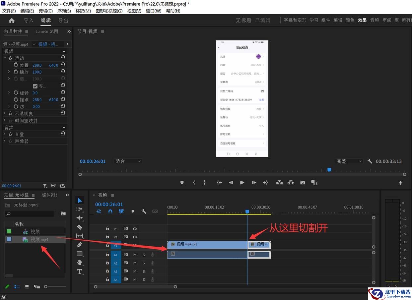The height and width of the screenshot is (300, 412).
Task: Click the Lift button
Action: 279,183
